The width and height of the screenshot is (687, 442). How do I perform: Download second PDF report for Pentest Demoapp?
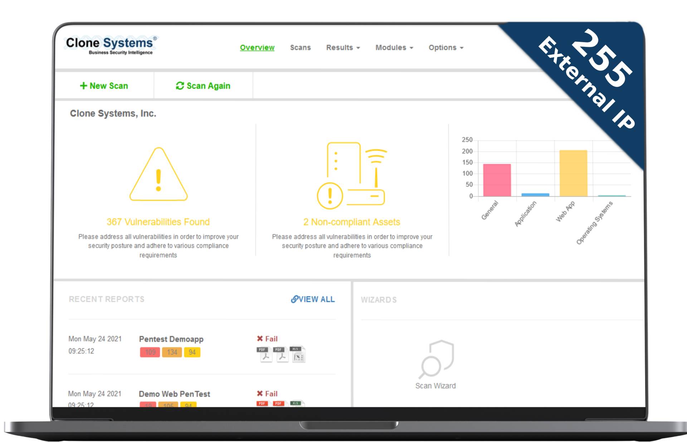281,354
